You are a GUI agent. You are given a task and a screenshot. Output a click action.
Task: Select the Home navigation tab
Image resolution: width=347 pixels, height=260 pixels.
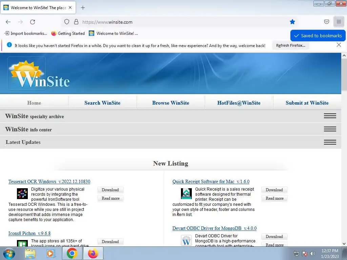pos(34,103)
